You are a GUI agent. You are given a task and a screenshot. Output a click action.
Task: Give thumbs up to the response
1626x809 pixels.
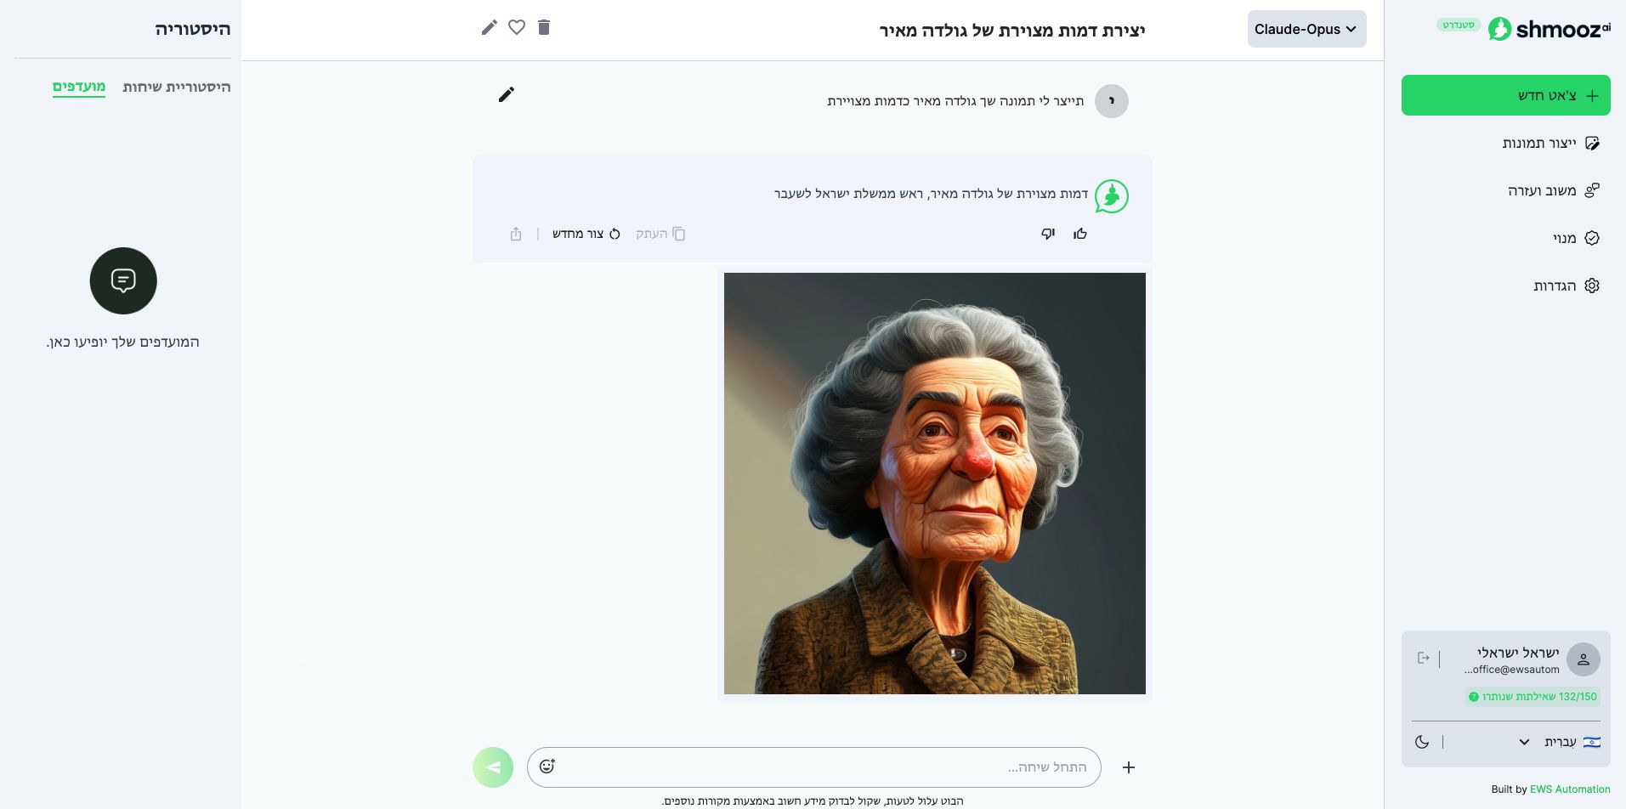pyautogui.click(x=1080, y=234)
